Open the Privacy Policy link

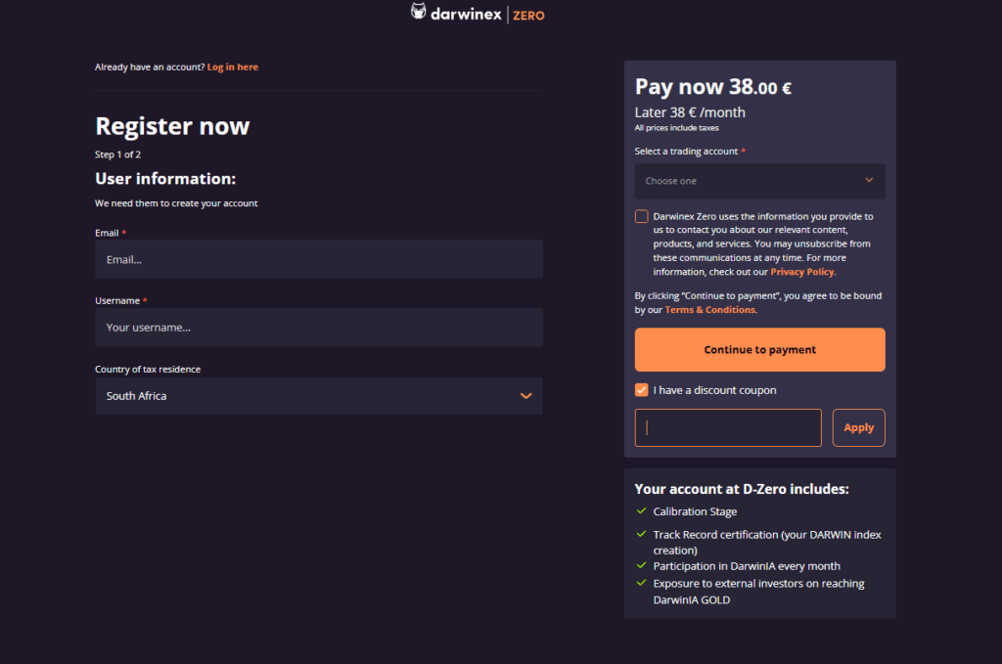(802, 272)
